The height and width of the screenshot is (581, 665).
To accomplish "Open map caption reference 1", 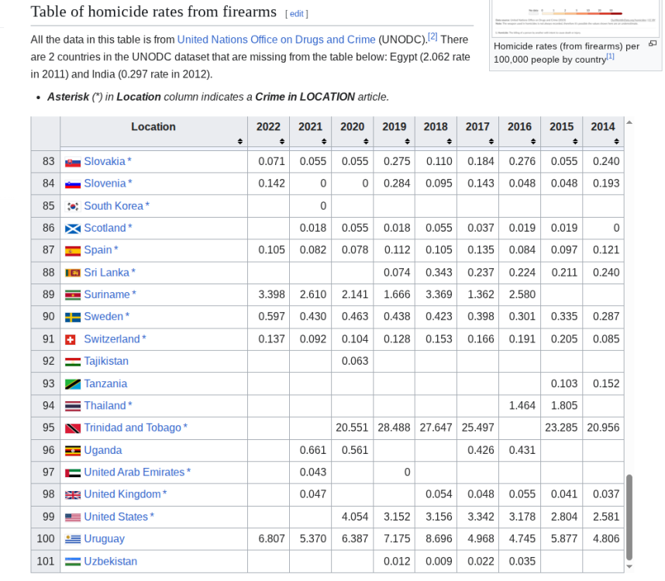I will coord(610,57).
